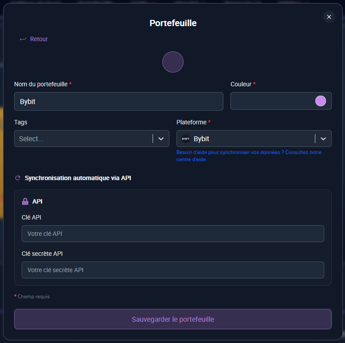Expand the Plateforme dropdown chevron

point(323,139)
